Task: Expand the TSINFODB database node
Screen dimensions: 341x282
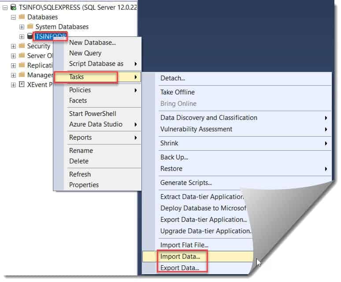Action: click(22, 36)
